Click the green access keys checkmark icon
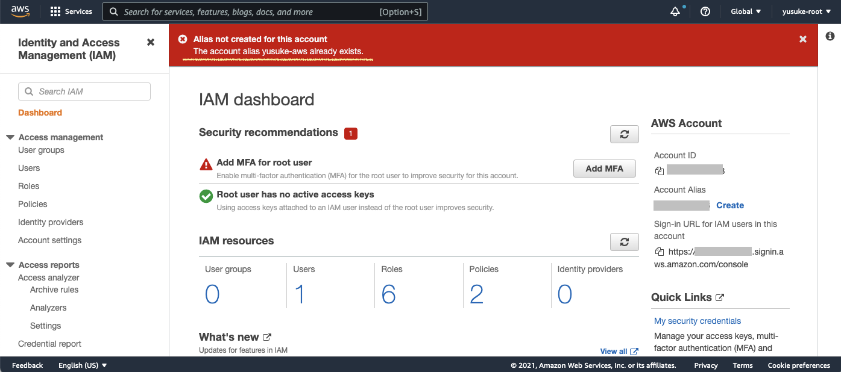This screenshot has height=372, width=841. click(206, 196)
